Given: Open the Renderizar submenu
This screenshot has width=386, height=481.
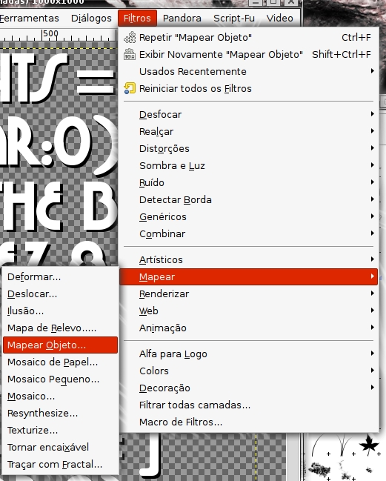Looking at the screenshot, I should (x=248, y=294).
